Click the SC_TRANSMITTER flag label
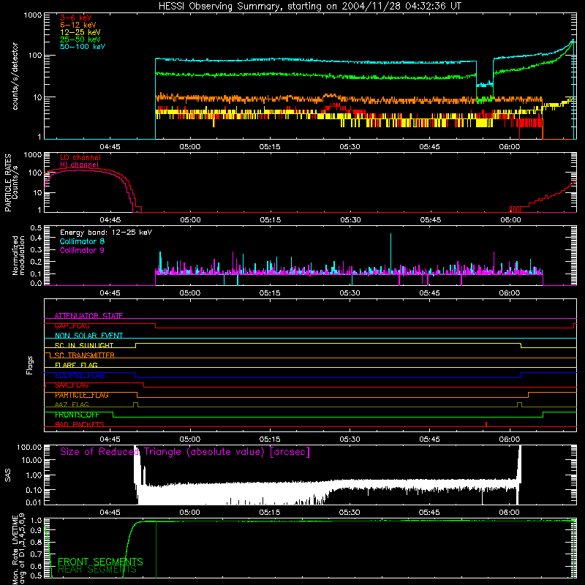 click(84, 355)
